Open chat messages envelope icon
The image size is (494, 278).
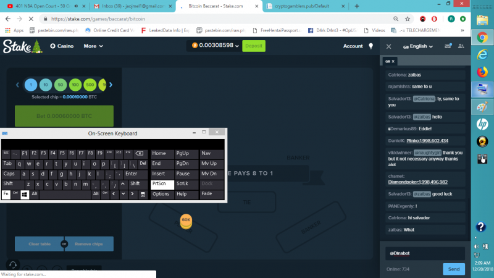448,46
